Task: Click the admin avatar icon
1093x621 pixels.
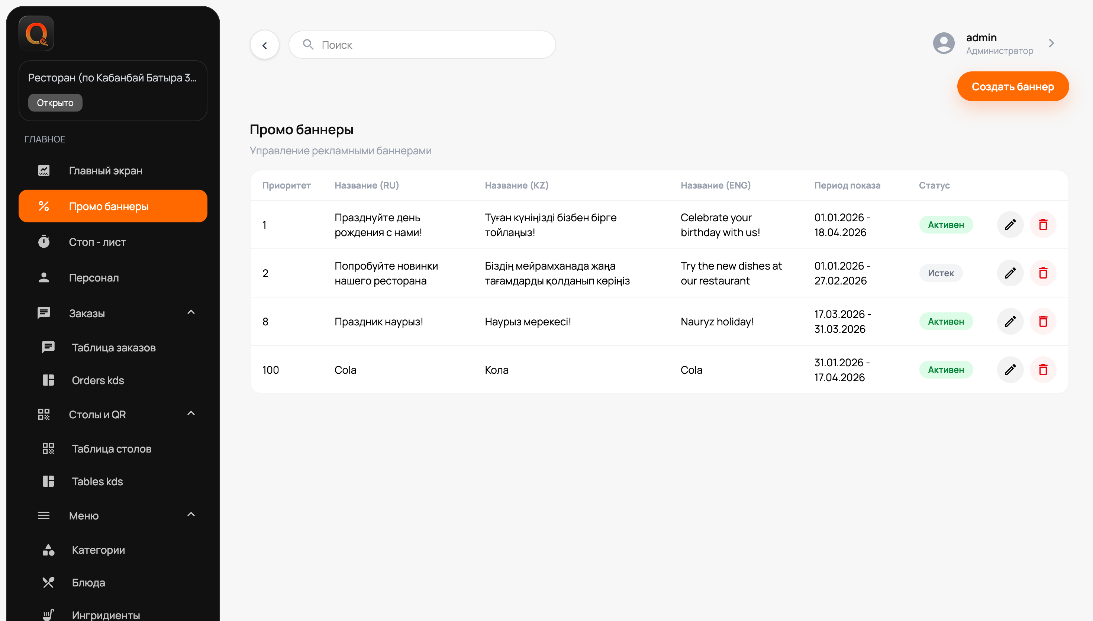Action: [x=944, y=43]
